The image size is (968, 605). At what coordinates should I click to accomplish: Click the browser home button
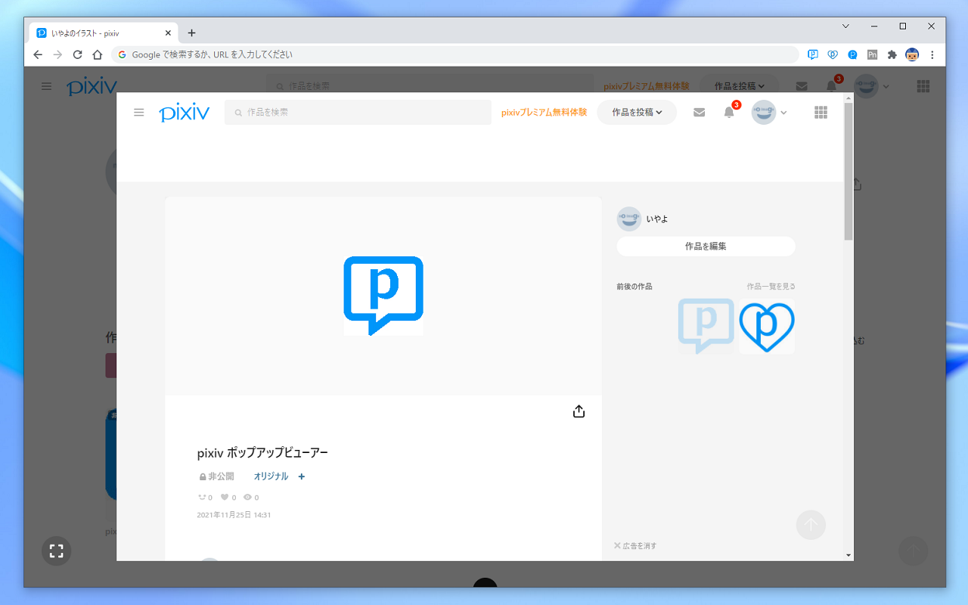[97, 54]
